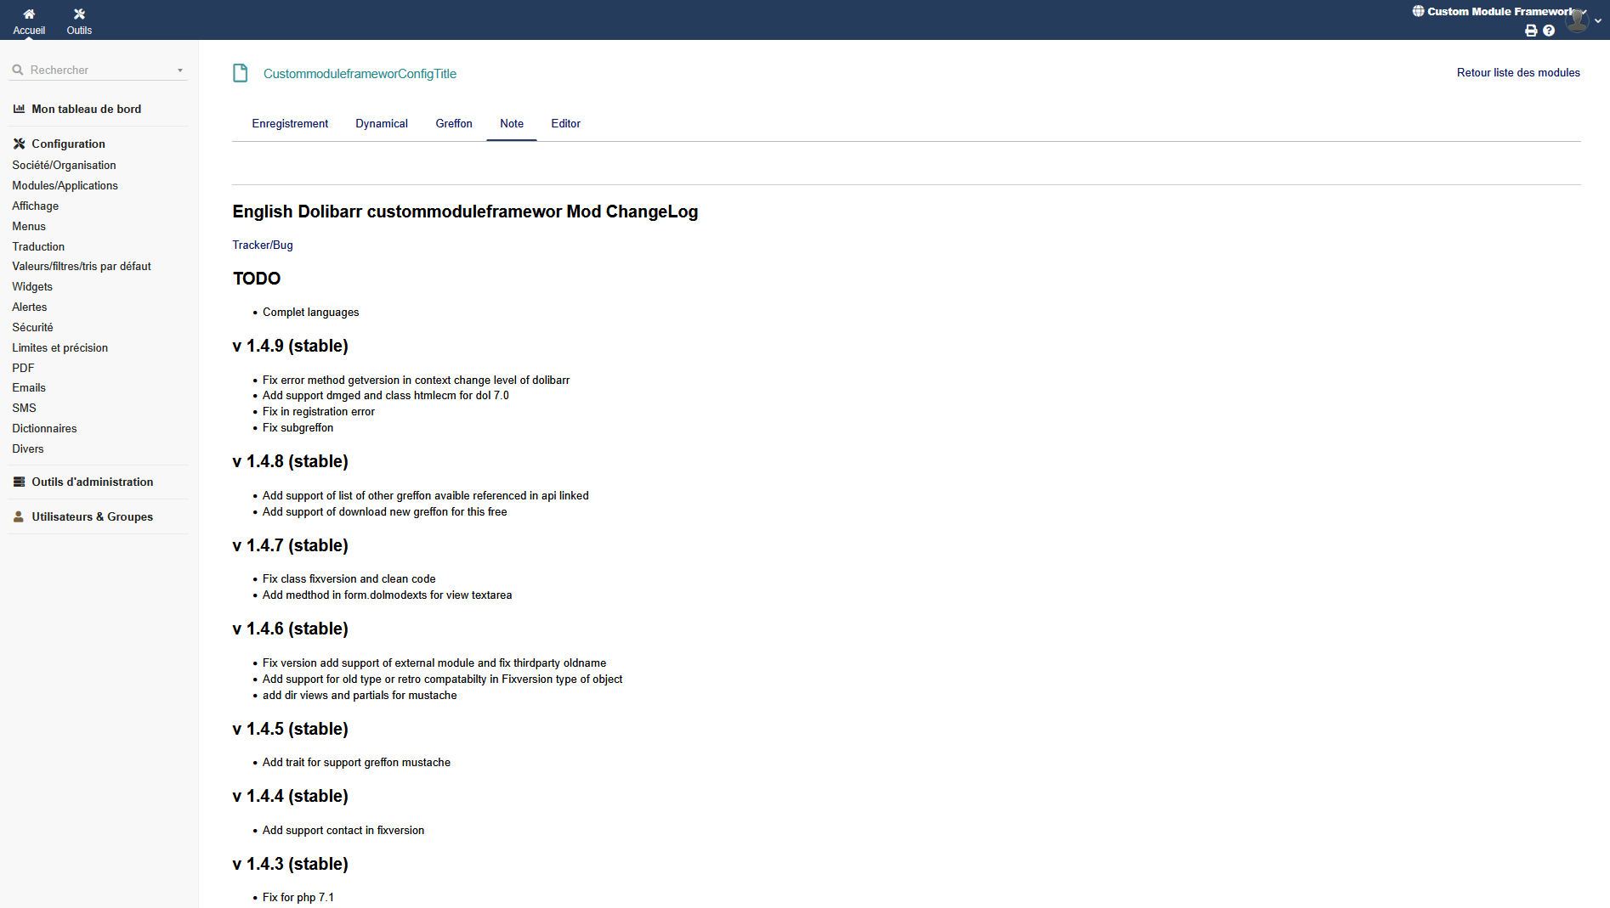The width and height of the screenshot is (1610, 908).
Task: Click the user avatar picture
Action: (x=1577, y=20)
